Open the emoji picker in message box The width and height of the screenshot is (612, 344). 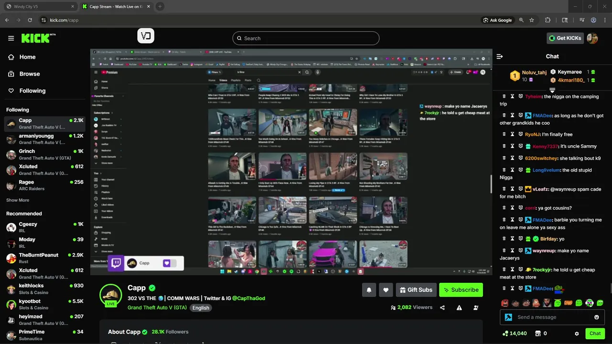[596, 317]
